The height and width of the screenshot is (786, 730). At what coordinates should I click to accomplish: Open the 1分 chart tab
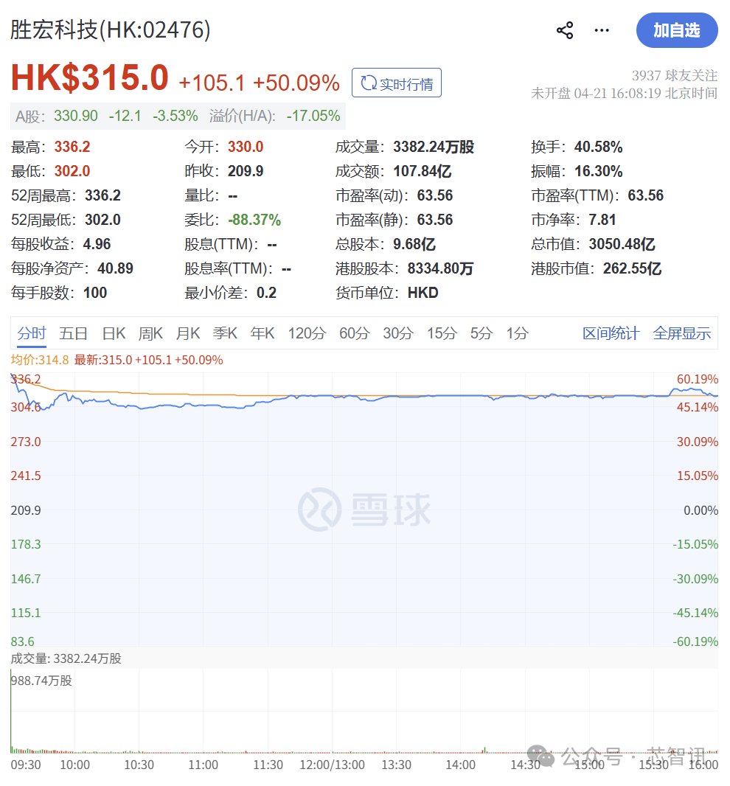[x=517, y=333]
